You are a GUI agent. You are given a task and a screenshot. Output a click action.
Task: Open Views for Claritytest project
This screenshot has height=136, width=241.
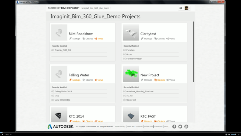coord(171,39)
